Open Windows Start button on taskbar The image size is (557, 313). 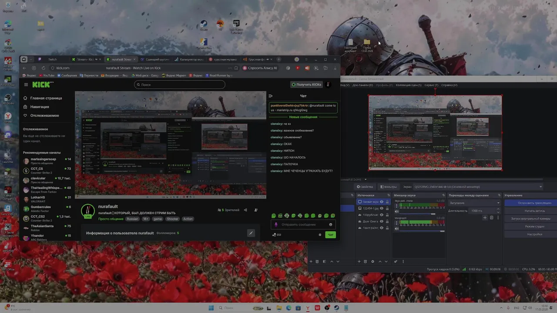point(211,308)
